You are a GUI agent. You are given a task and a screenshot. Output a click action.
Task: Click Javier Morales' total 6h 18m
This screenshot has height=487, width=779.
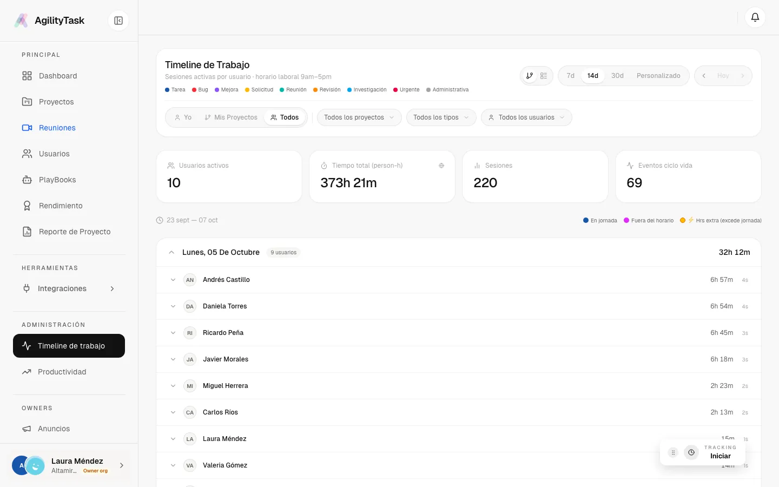coord(722,359)
